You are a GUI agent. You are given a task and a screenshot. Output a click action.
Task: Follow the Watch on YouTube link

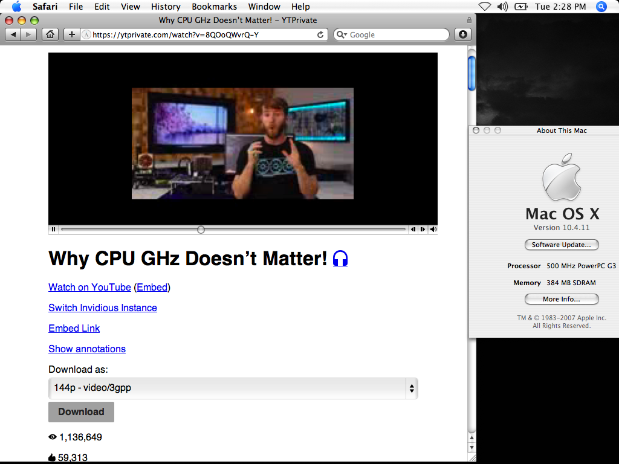click(x=89, y=287)
